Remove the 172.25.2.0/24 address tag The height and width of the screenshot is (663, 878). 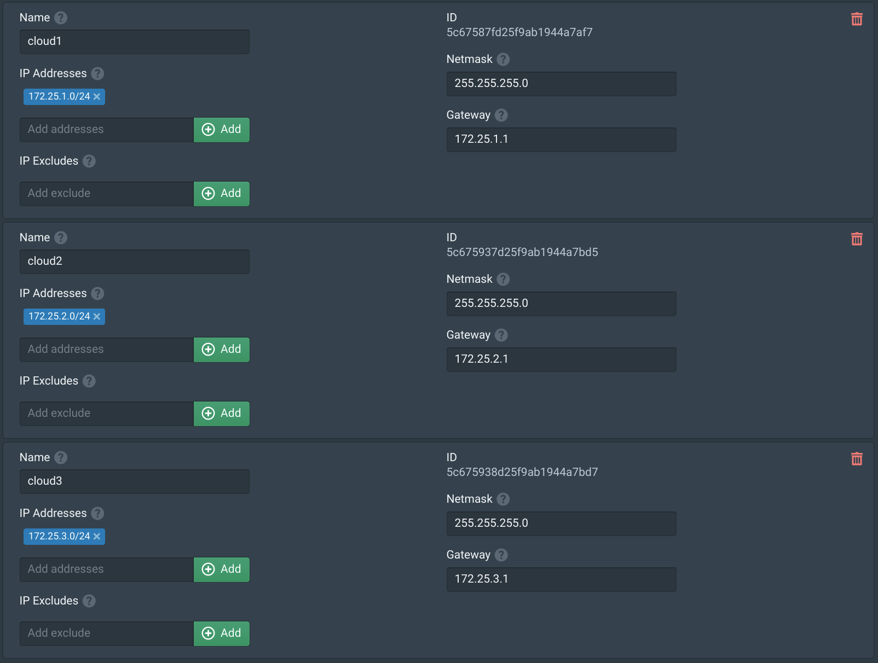pos(97,316)
